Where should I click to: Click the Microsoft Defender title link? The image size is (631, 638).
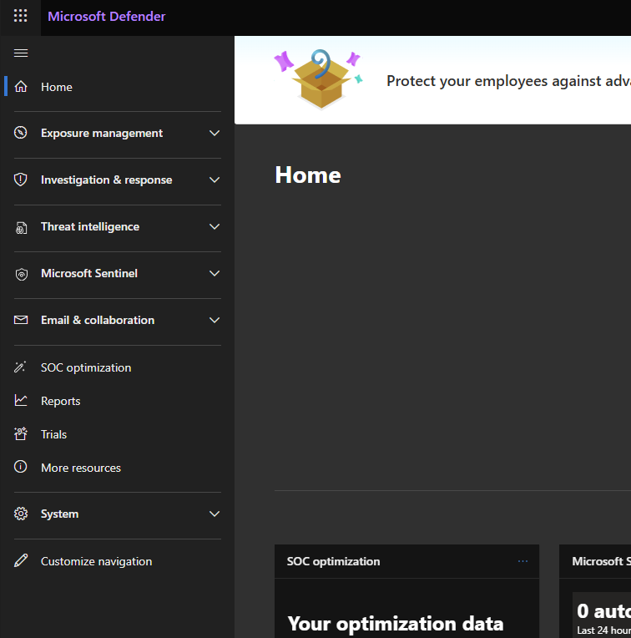[107, 16]
